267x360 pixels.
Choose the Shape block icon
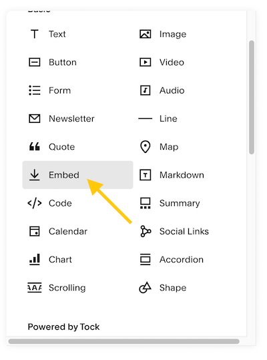(x=146, y=287)
